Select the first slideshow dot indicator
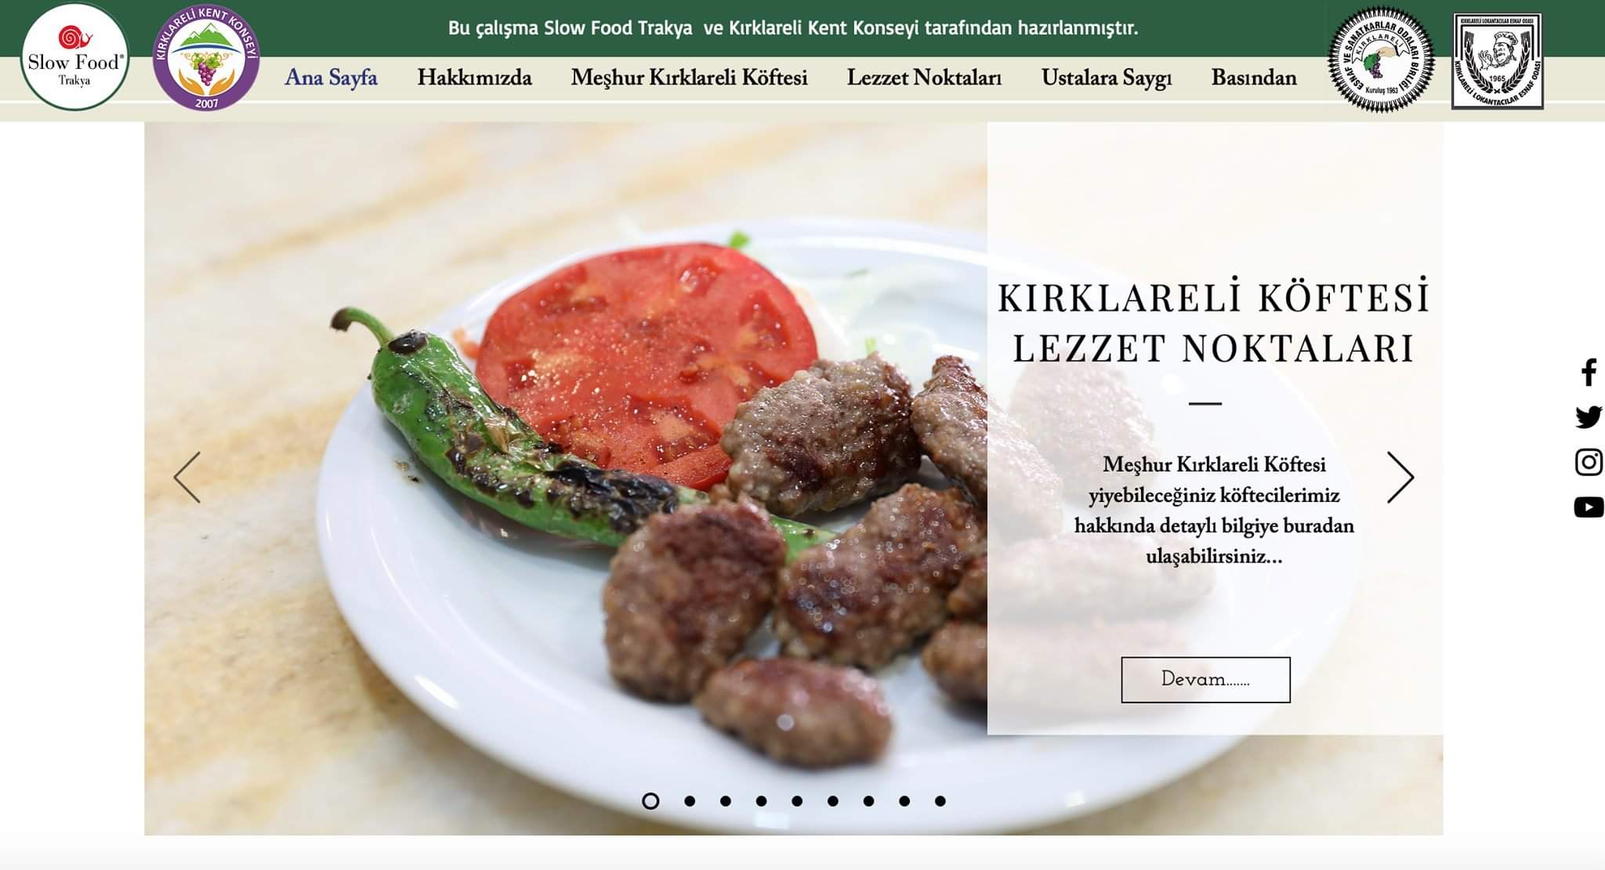The width and height of the screenshot is (1605, 870). tap(650, 801)
